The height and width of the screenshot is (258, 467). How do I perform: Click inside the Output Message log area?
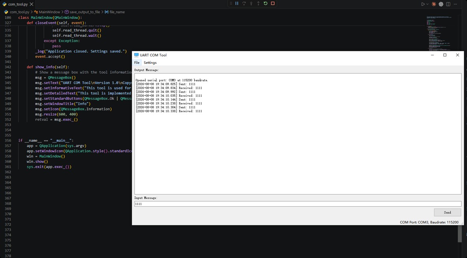[298, 134]
